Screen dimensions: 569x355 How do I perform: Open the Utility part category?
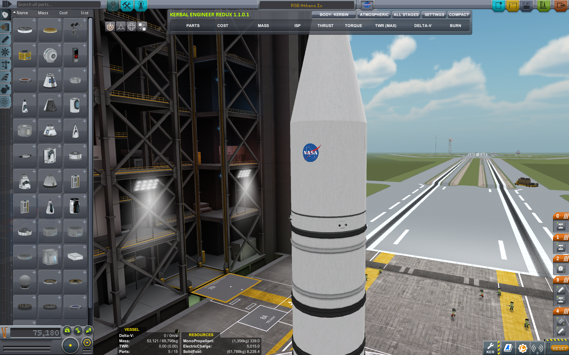[5, 89]
